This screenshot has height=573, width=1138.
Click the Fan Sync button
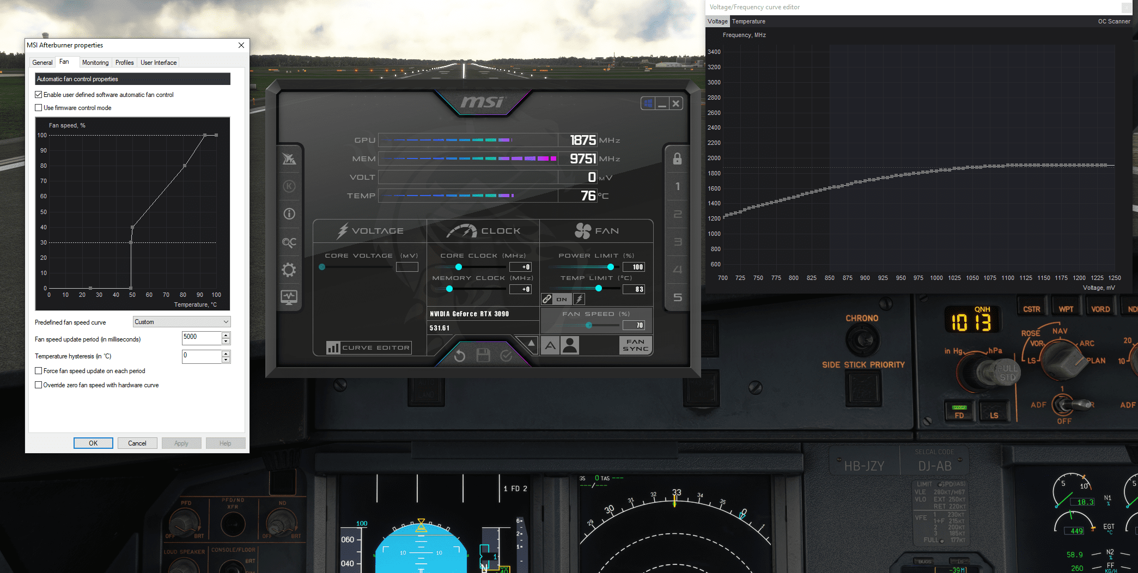635,345
